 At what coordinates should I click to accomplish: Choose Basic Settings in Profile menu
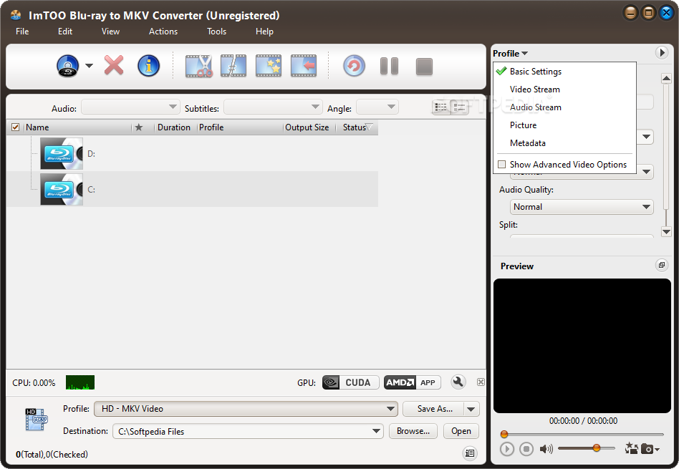click(564, 72)
